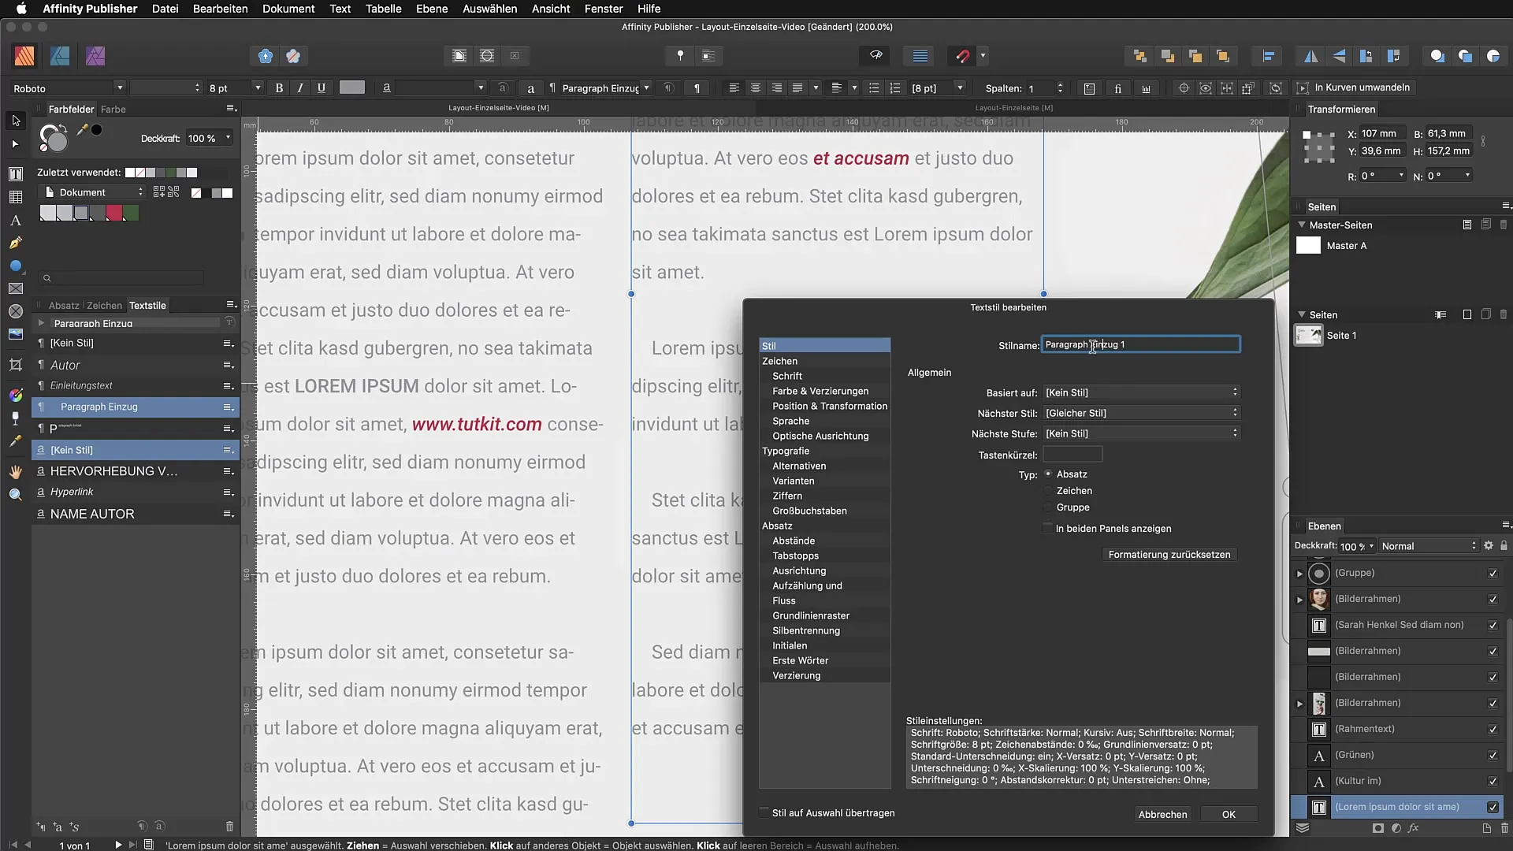Switch to Farbe tab
Screen dimensions: 1513x851
(113, 109)
